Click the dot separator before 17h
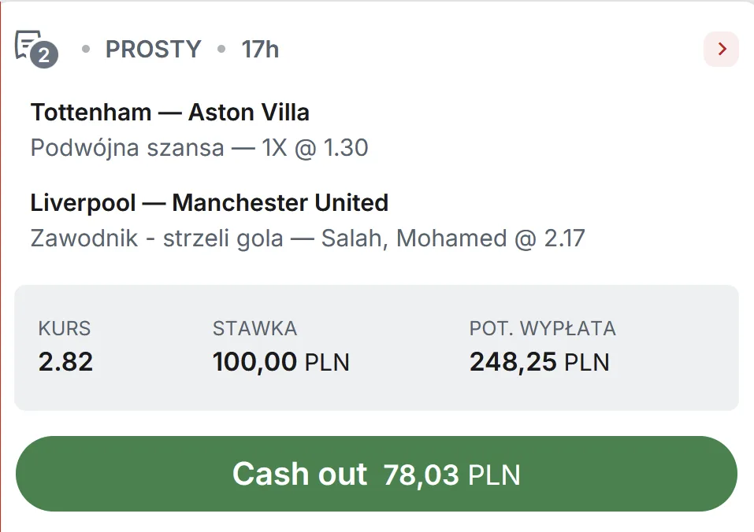This screenshot has height=532, width=754. [221, 50]
